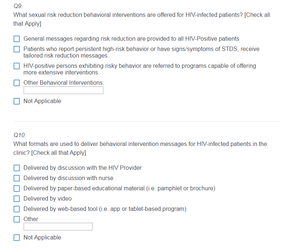The width and height of the screenshot is (306, 249).
Task: Select paper-based educational material checkbox
Action: point(17,188)
